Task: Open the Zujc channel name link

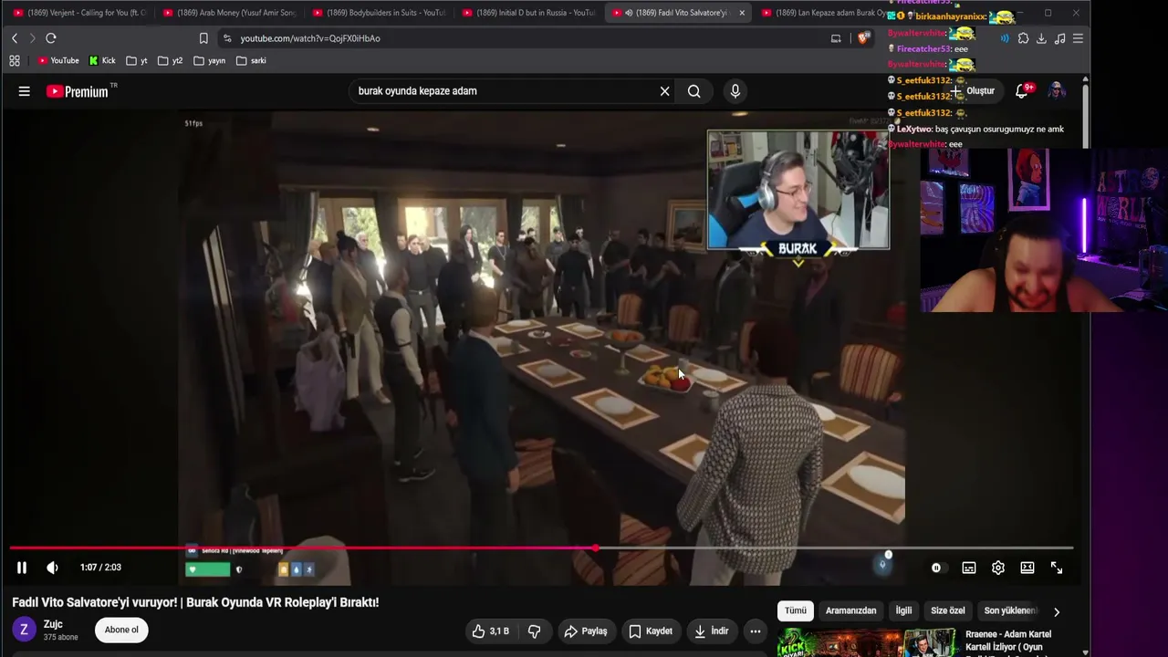Action: (53, 624)
